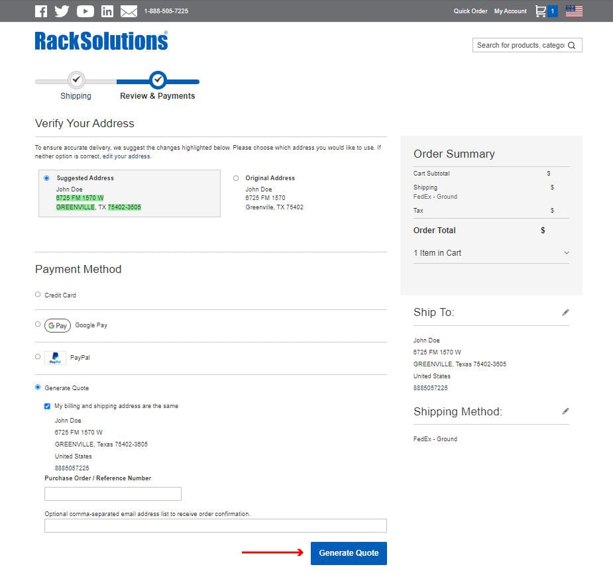Go to RackSolutions home via logo

coord(101,41)
